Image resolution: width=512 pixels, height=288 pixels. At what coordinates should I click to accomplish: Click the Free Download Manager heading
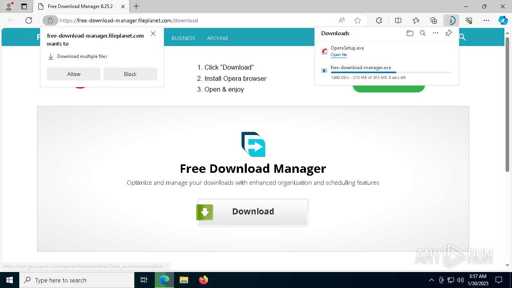pyautogui.click(x=253, y=168)
